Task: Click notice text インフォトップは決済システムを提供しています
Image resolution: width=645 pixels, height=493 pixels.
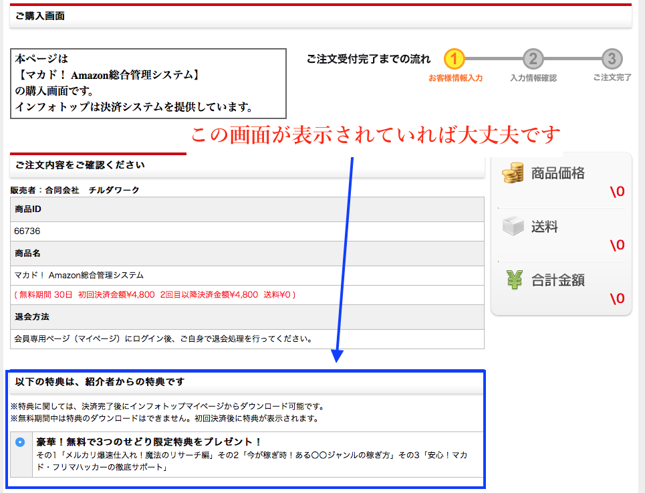Action: click(134, 107)
